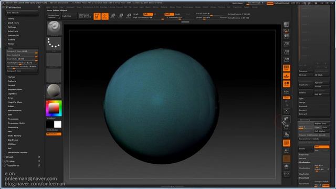Click the Zoom canvas icon
The height and width of the screenshot is (189, 336).
pos(286,44)
